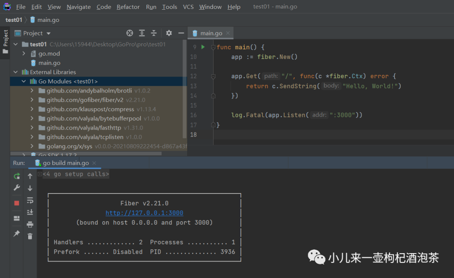Expand folded '4 go setup calls' output
The width and height of the screenshot is (454, 278).
pos(40,174)
